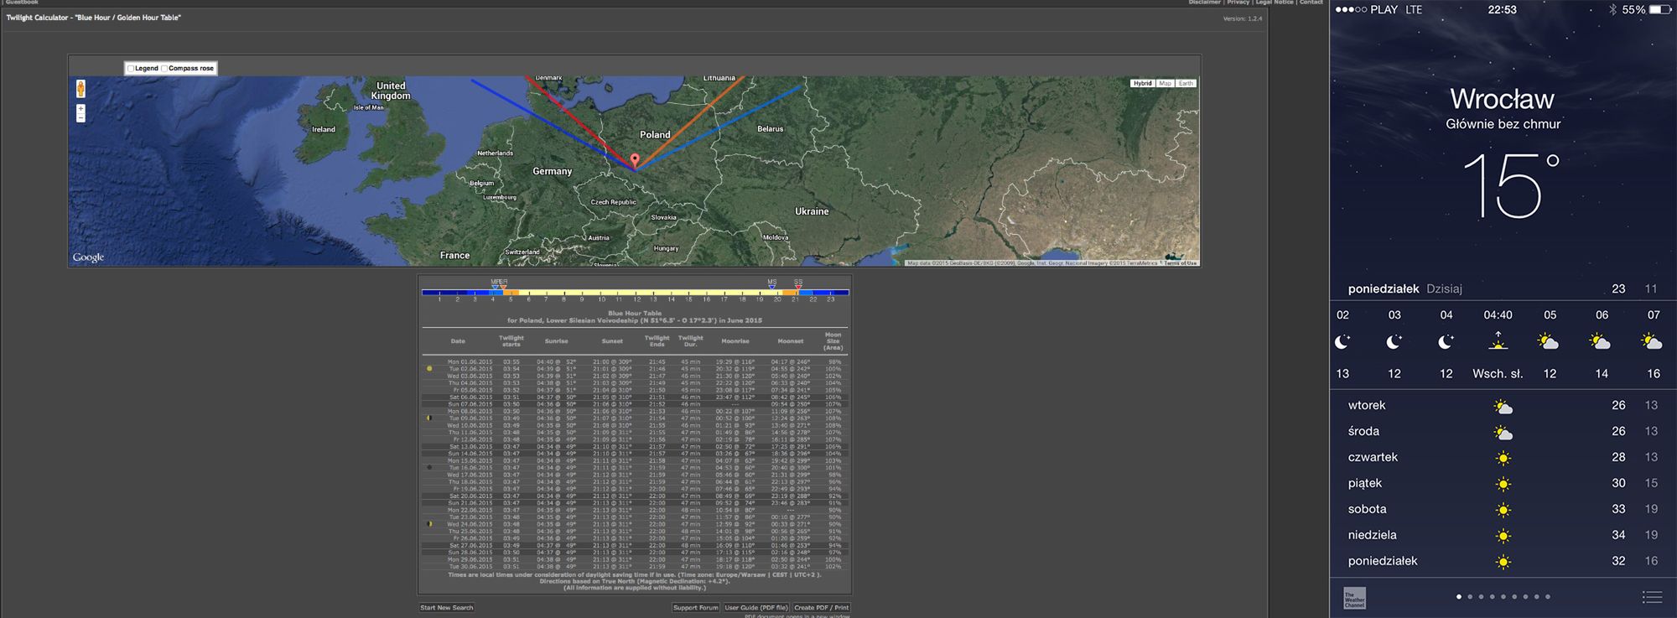Click the red location pin over Poland
Viewport: 1677px width, 618px height.
click(x=635, y=161)
